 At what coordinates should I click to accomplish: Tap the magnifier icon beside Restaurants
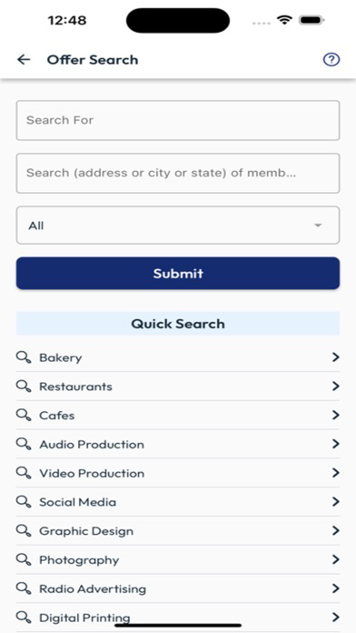[24, 387]
